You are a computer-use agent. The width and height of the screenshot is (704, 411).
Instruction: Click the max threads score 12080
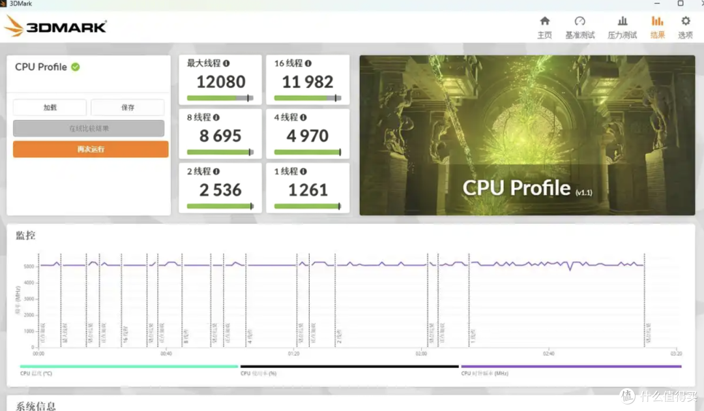coord(221,82)
